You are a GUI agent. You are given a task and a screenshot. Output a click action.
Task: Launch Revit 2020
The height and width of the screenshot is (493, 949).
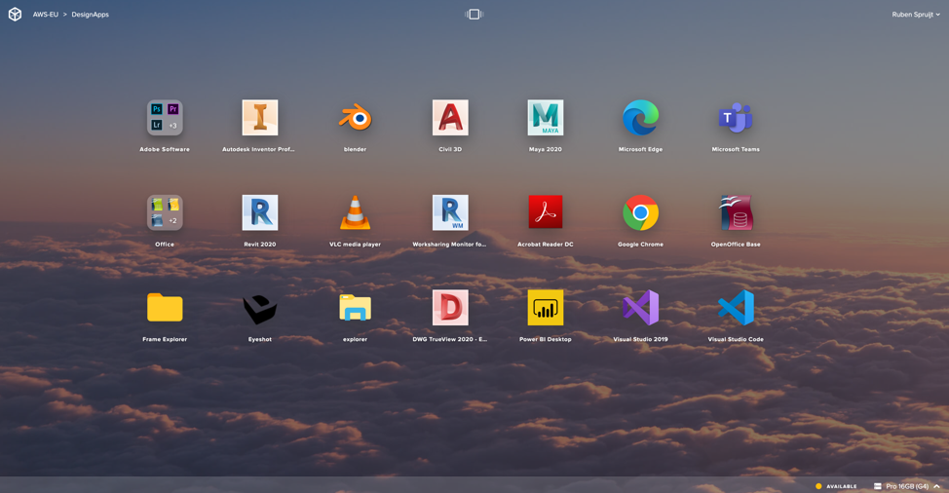pos(260,212)
